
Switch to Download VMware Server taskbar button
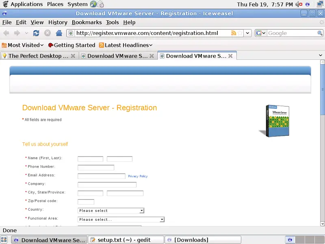pyautogui.click(x=49, y=240)
